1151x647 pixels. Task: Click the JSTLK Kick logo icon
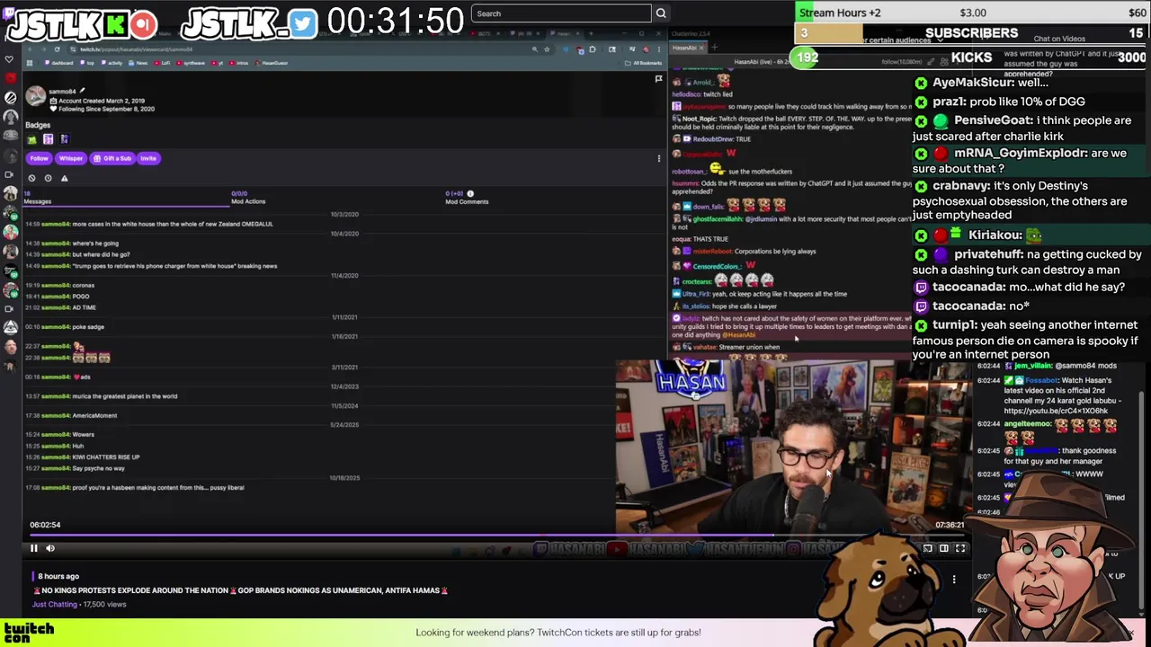(x=116, y=24)
